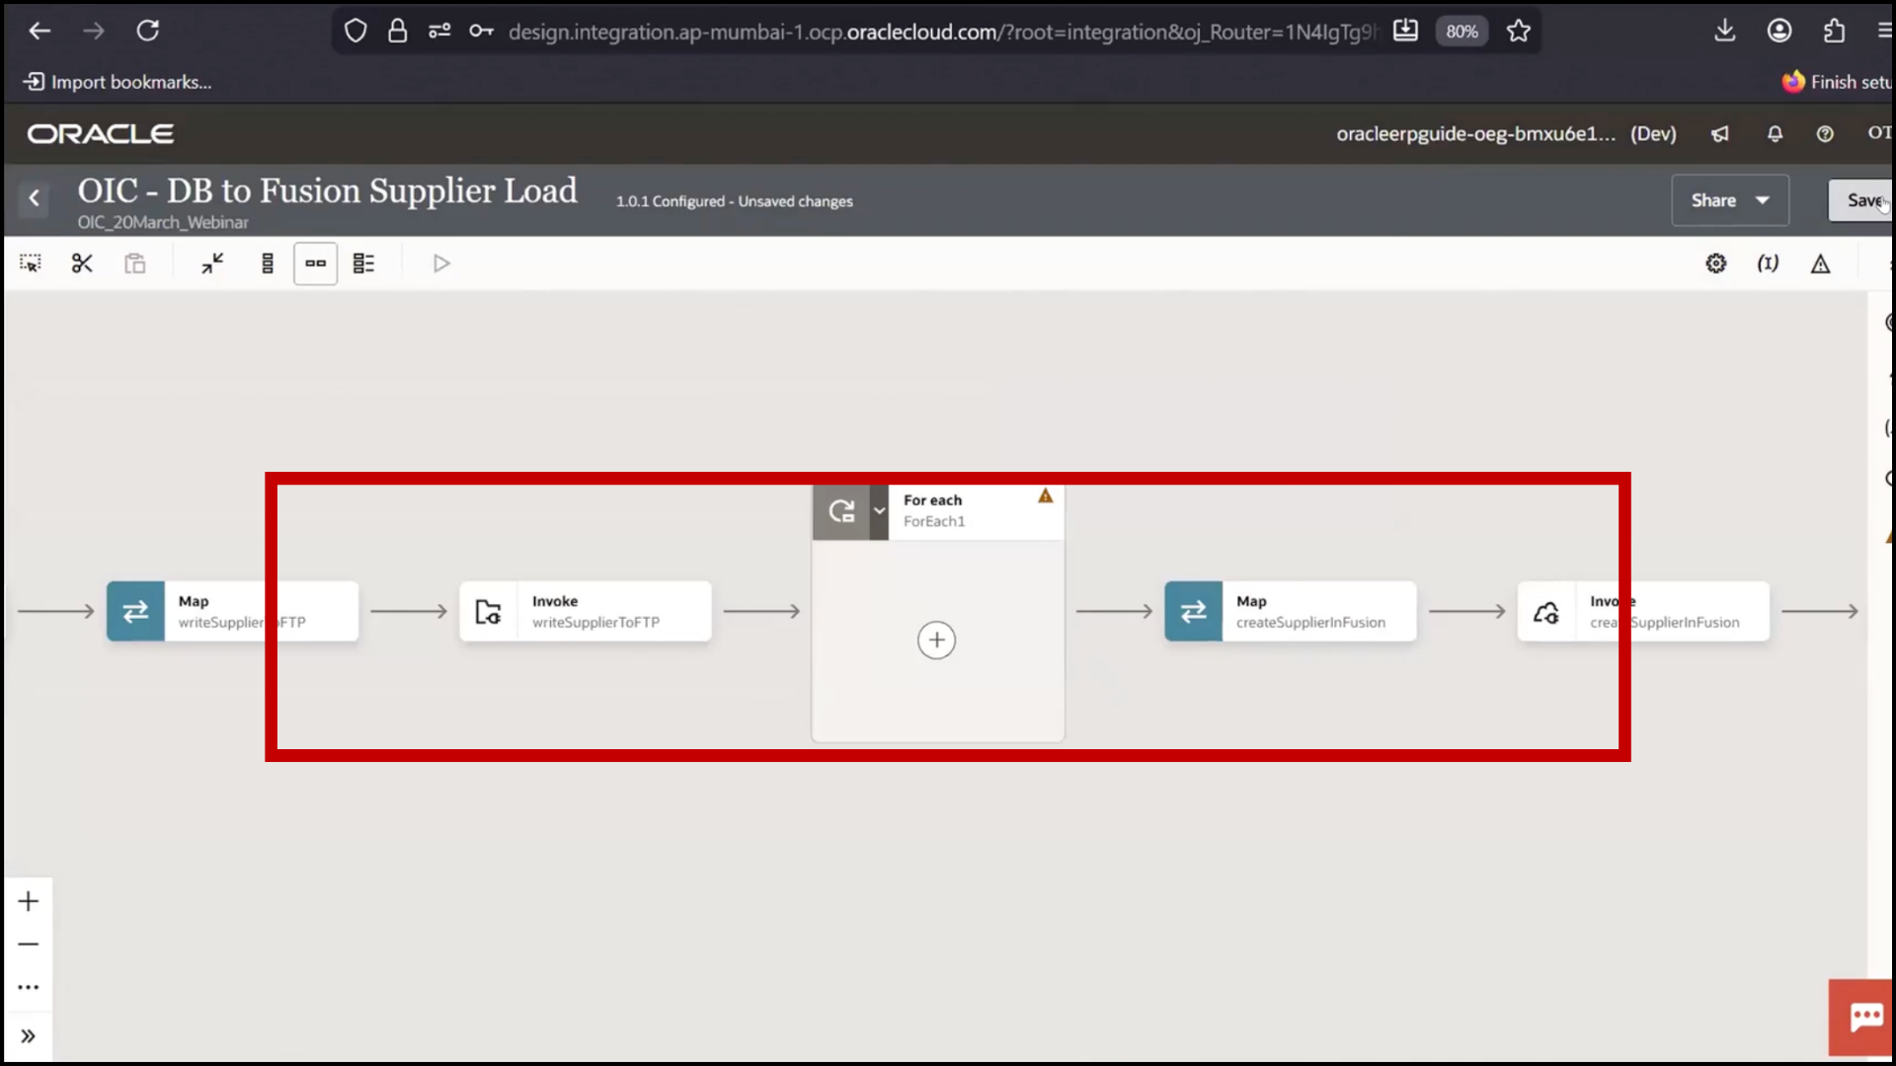
Task: Open the errors warning triangle in toolbar
Action: pyautogui.click(x=1820, y=264)
